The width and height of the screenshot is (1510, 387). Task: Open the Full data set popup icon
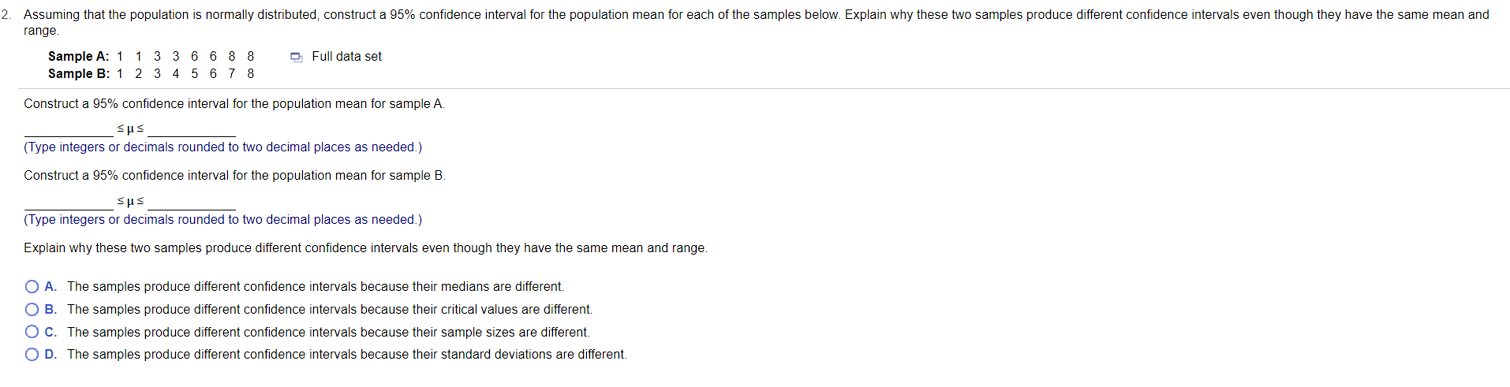pos(296,57)
